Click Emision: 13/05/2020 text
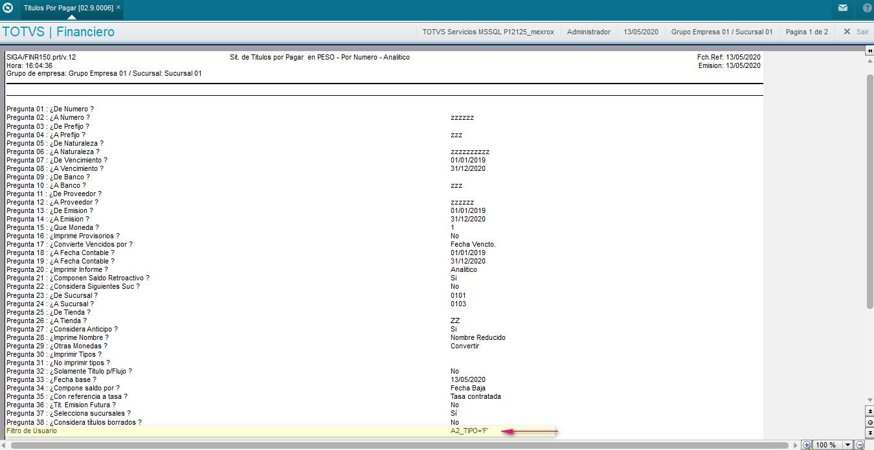The image size is (874, 450). (x=730, y=65)
